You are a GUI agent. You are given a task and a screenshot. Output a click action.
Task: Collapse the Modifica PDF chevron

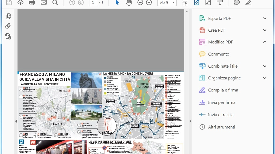265,42
